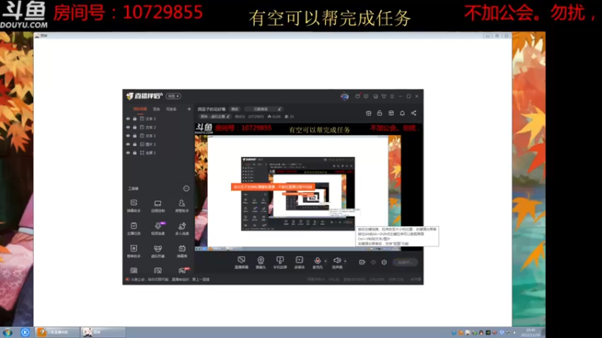
Task: Click first box icon in room toolbar
Action: [x=368, y=113]
